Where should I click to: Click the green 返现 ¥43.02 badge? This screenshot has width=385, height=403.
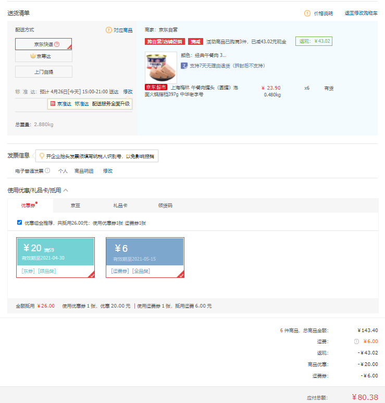click(314, 41)
